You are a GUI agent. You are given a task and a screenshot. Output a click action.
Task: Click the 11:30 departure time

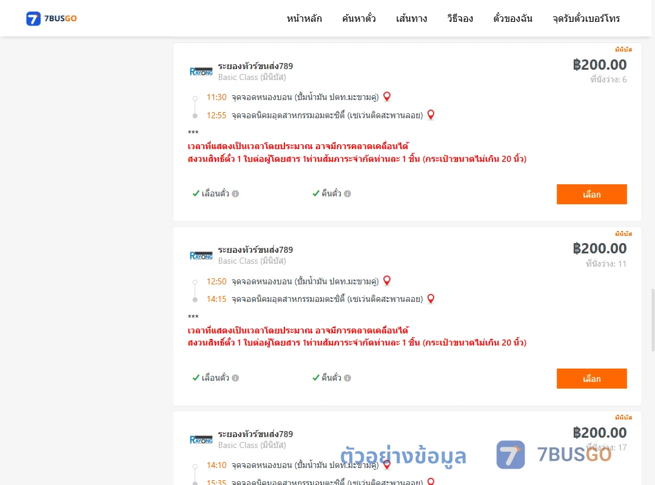pyautogui.click(x=217, y=98)
